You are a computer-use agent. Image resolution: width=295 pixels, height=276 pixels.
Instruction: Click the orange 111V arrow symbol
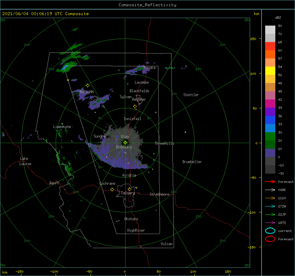[x=270, y=198]
